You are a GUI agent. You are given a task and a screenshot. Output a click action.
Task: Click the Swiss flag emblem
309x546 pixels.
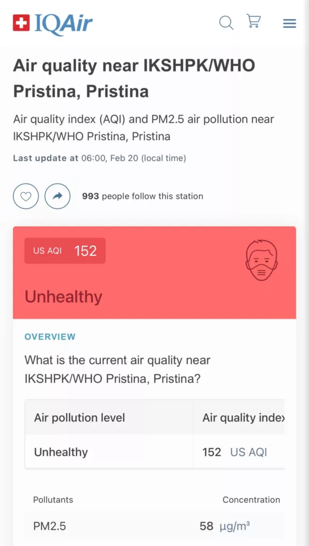pos(21,22)
